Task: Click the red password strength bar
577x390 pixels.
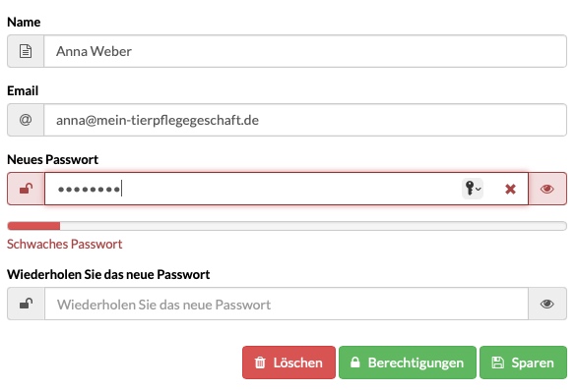Action: 33,226
